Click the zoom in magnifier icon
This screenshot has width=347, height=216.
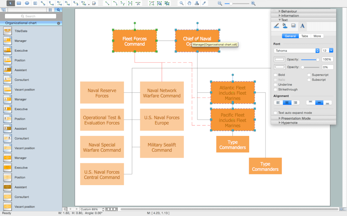click(x=253, y=3)
